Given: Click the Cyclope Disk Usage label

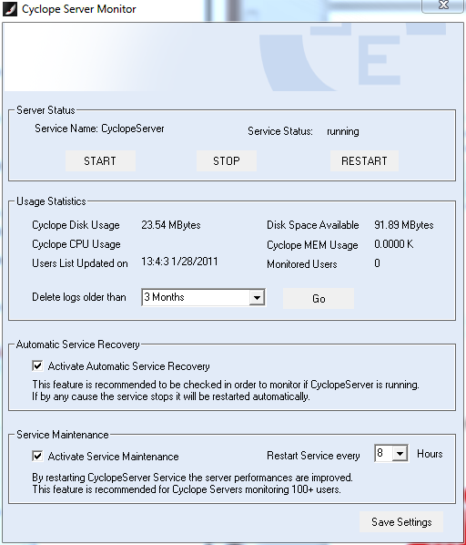Looking at the screenshot, I should (76, 225).
